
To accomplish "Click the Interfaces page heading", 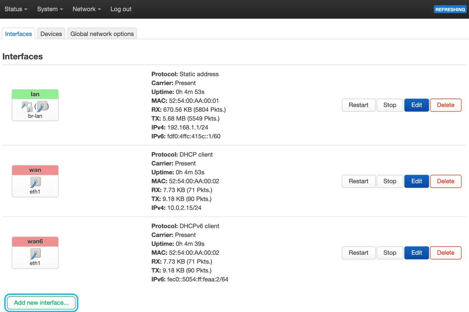I will click(x=22, y=56).
